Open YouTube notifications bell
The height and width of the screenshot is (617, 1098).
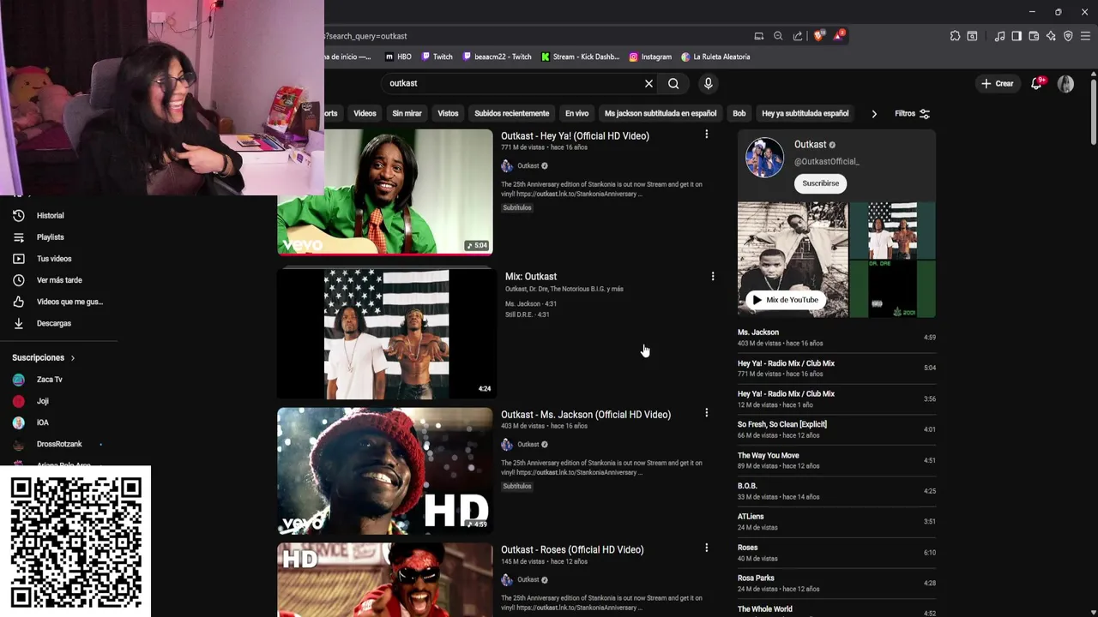1036,83
